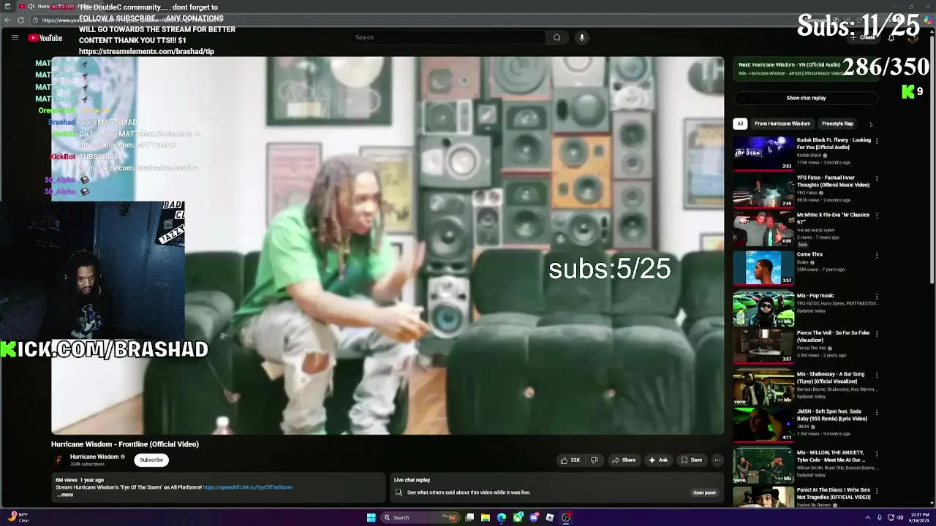Viewport: 936px width, 526px height.
Task: Click the main video player
Action: click(x=388, y=245)
